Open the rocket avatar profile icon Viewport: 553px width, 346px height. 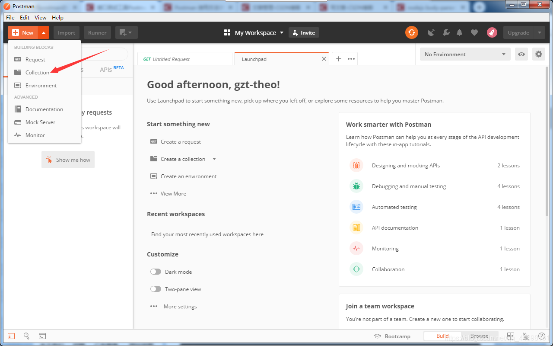492,32
